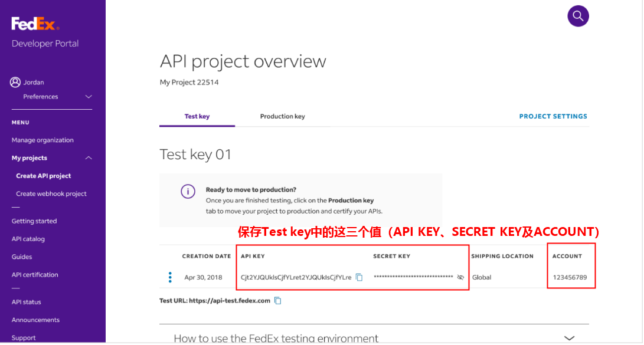The image size is (644, 345).
Task: Click the info icon in notice box
Action: point(188,192)
